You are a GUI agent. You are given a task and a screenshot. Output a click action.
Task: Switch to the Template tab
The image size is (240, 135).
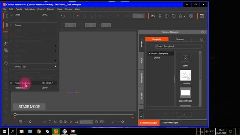point(157,39)
